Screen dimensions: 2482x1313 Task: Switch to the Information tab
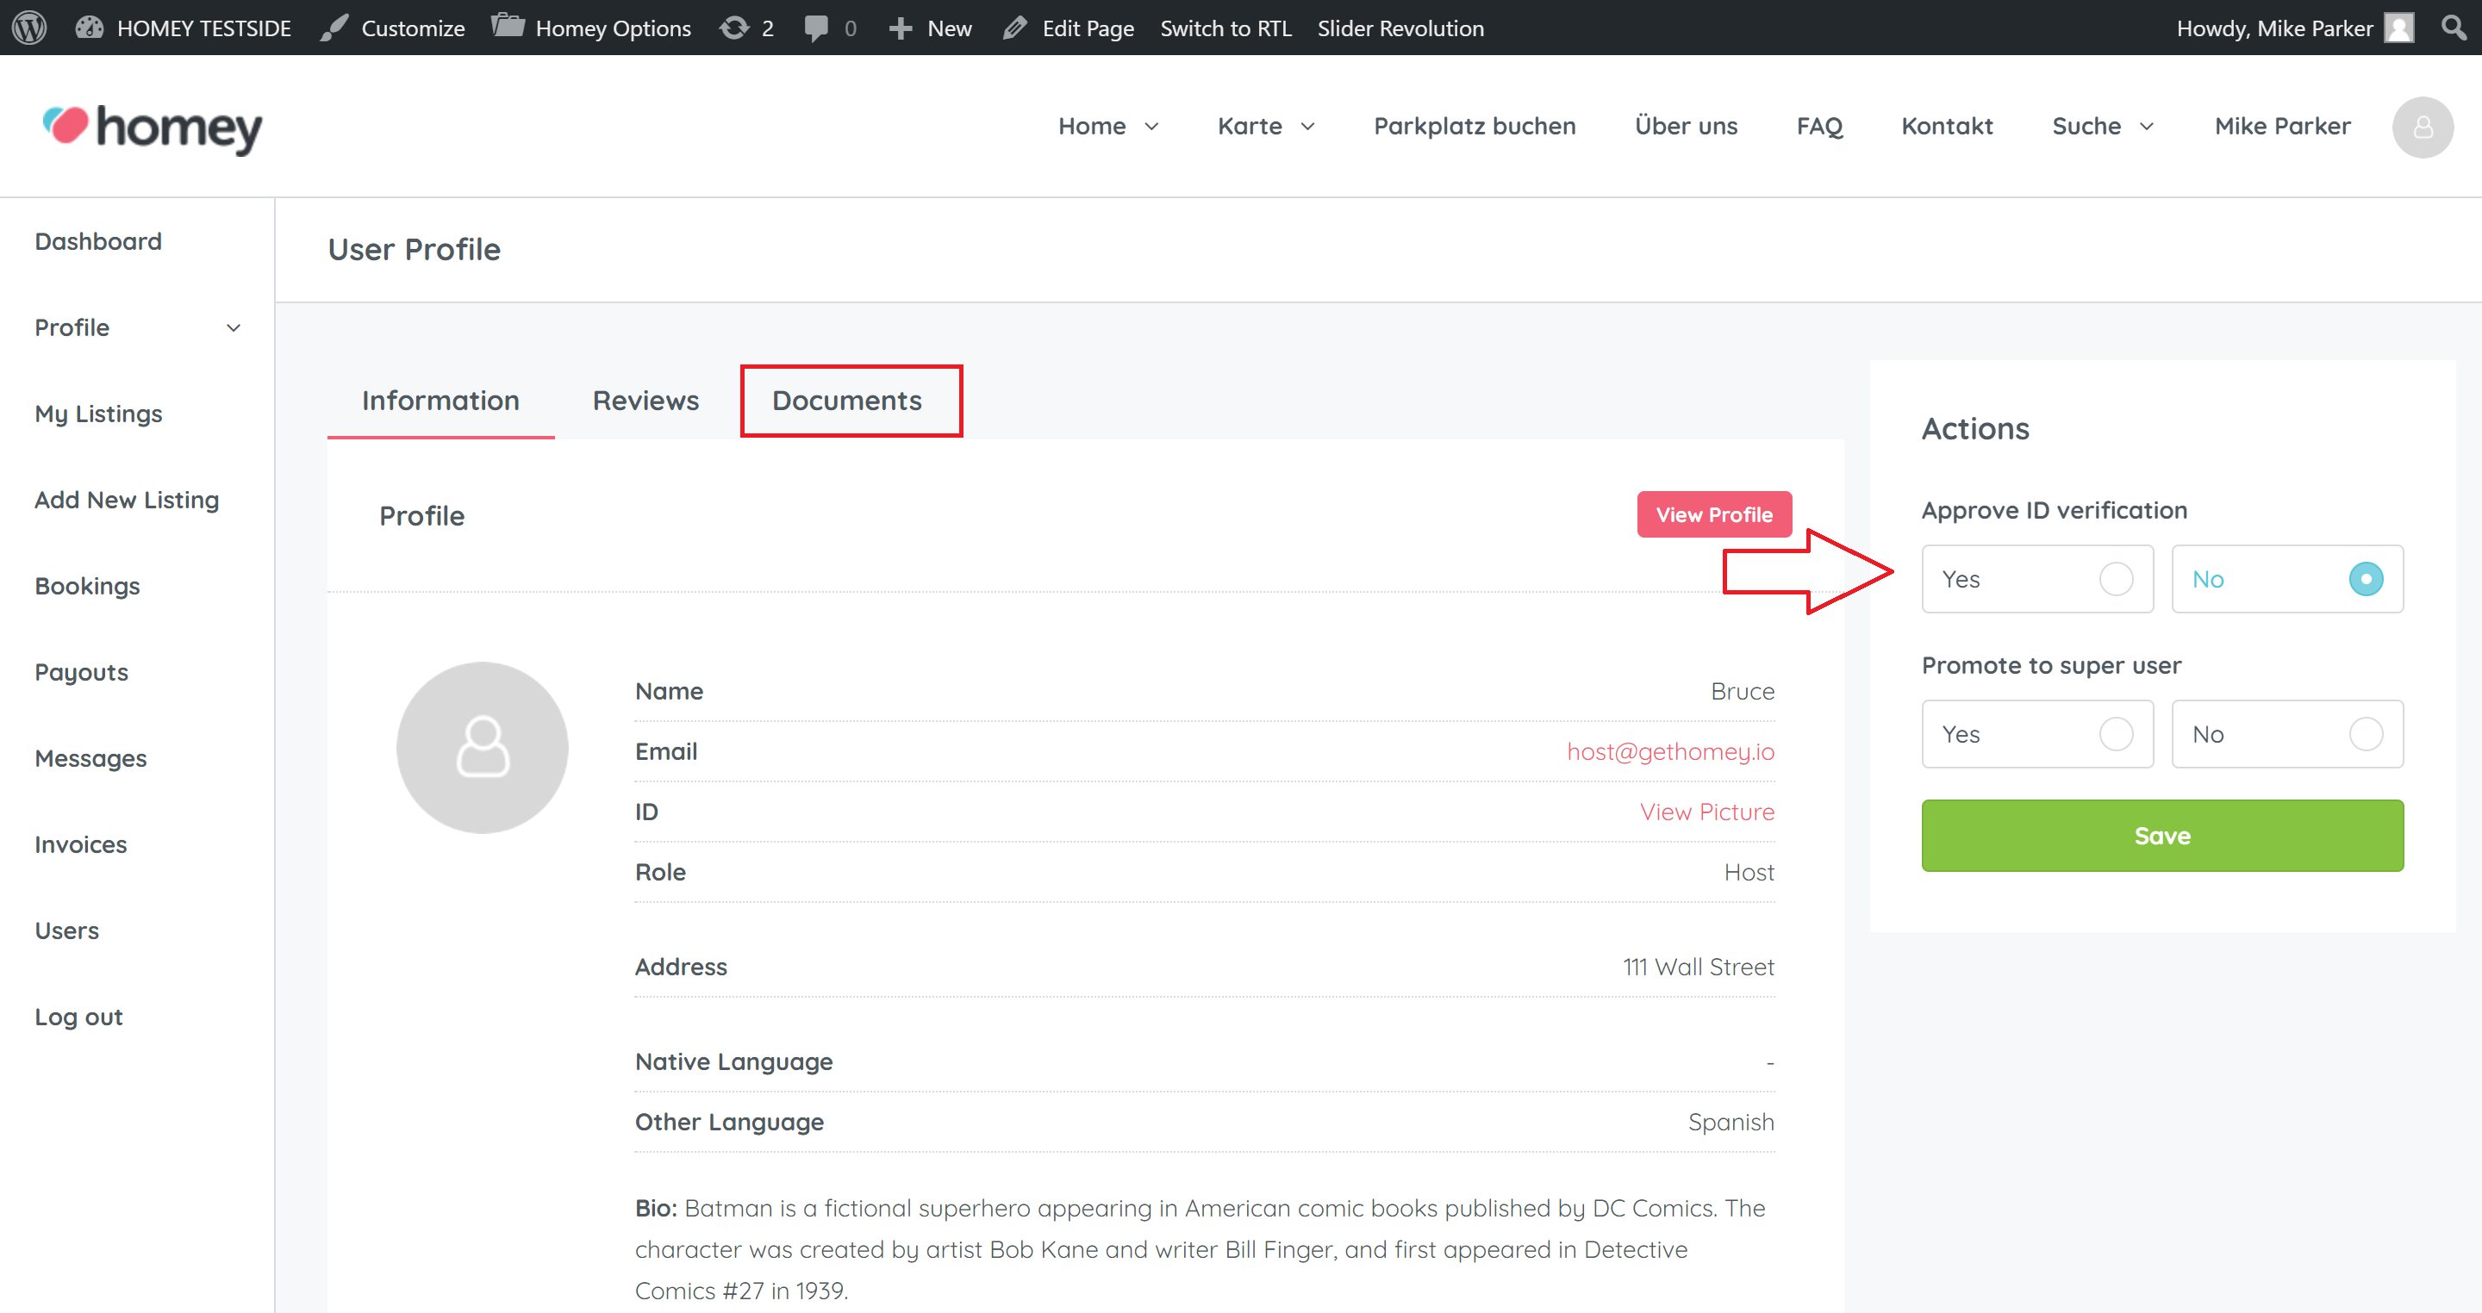(x=440, y=401)
